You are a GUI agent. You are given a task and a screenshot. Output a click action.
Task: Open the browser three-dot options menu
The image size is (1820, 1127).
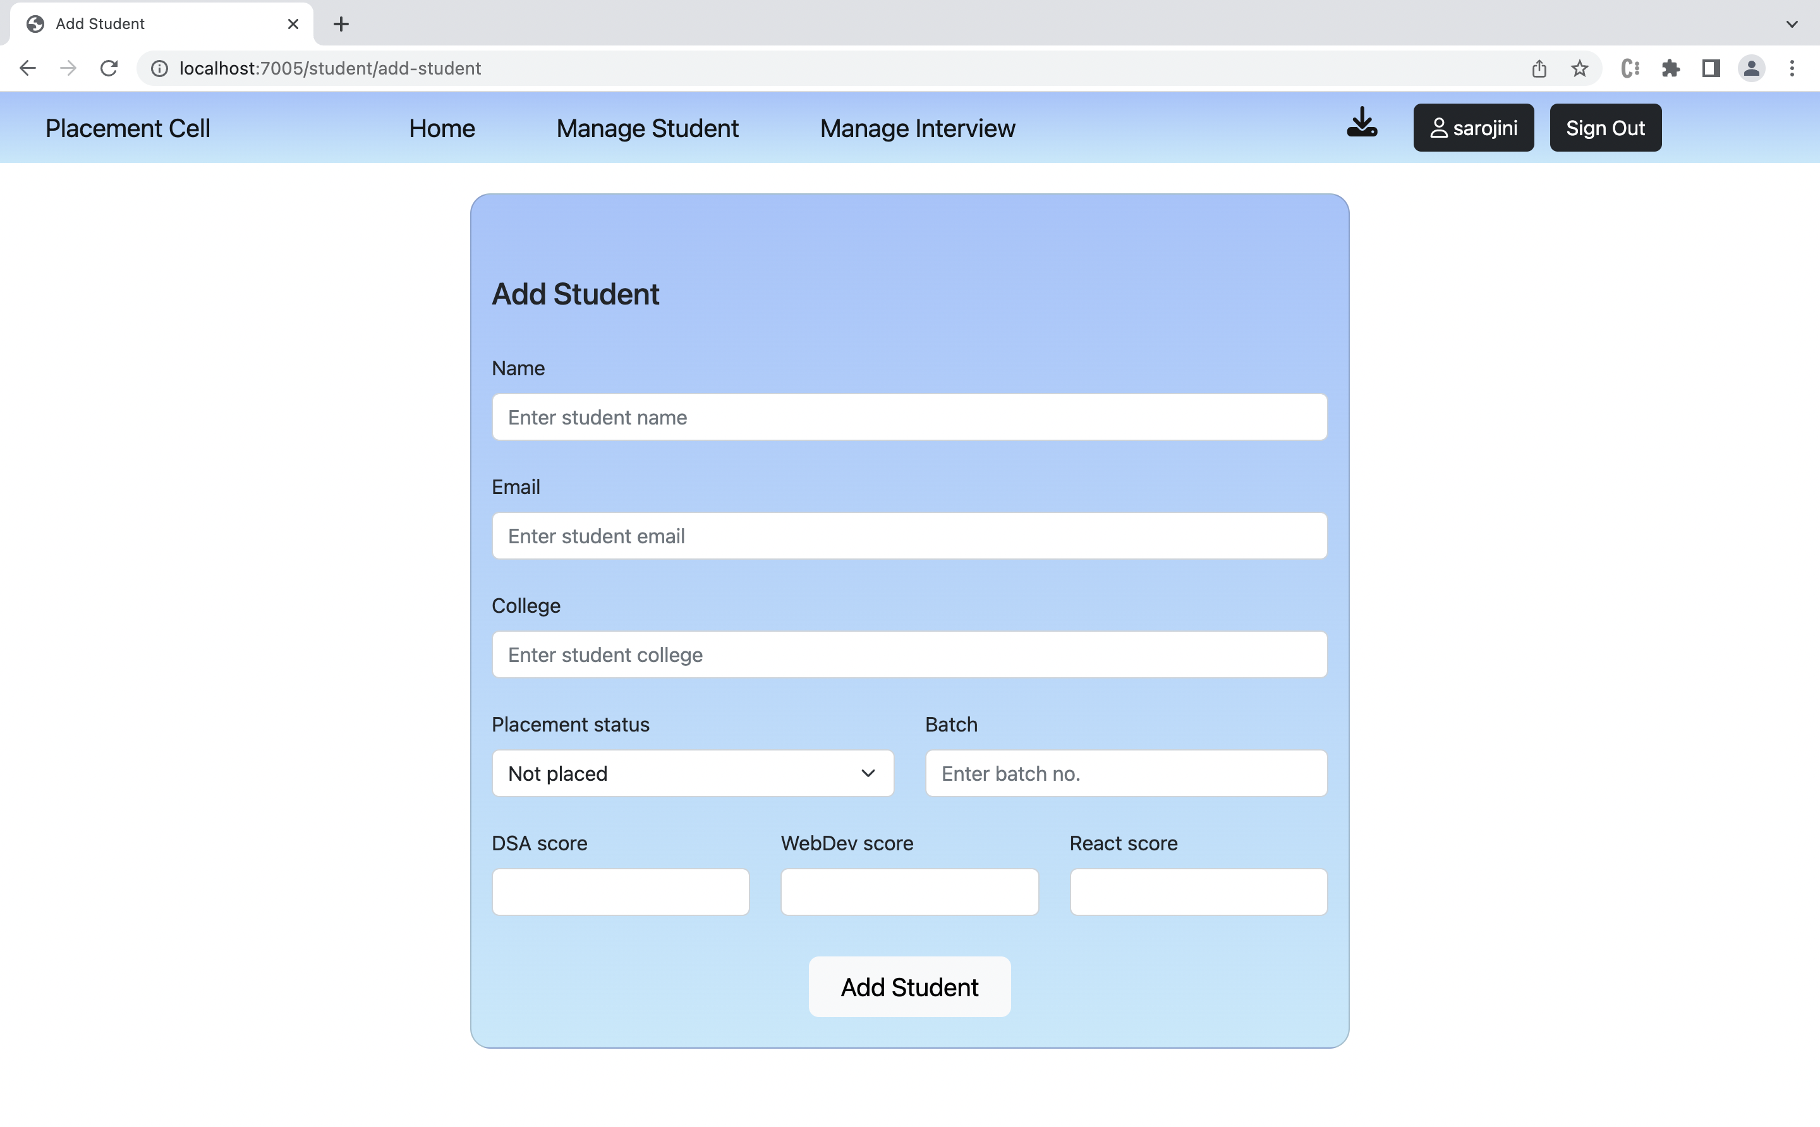point(1792,68)
